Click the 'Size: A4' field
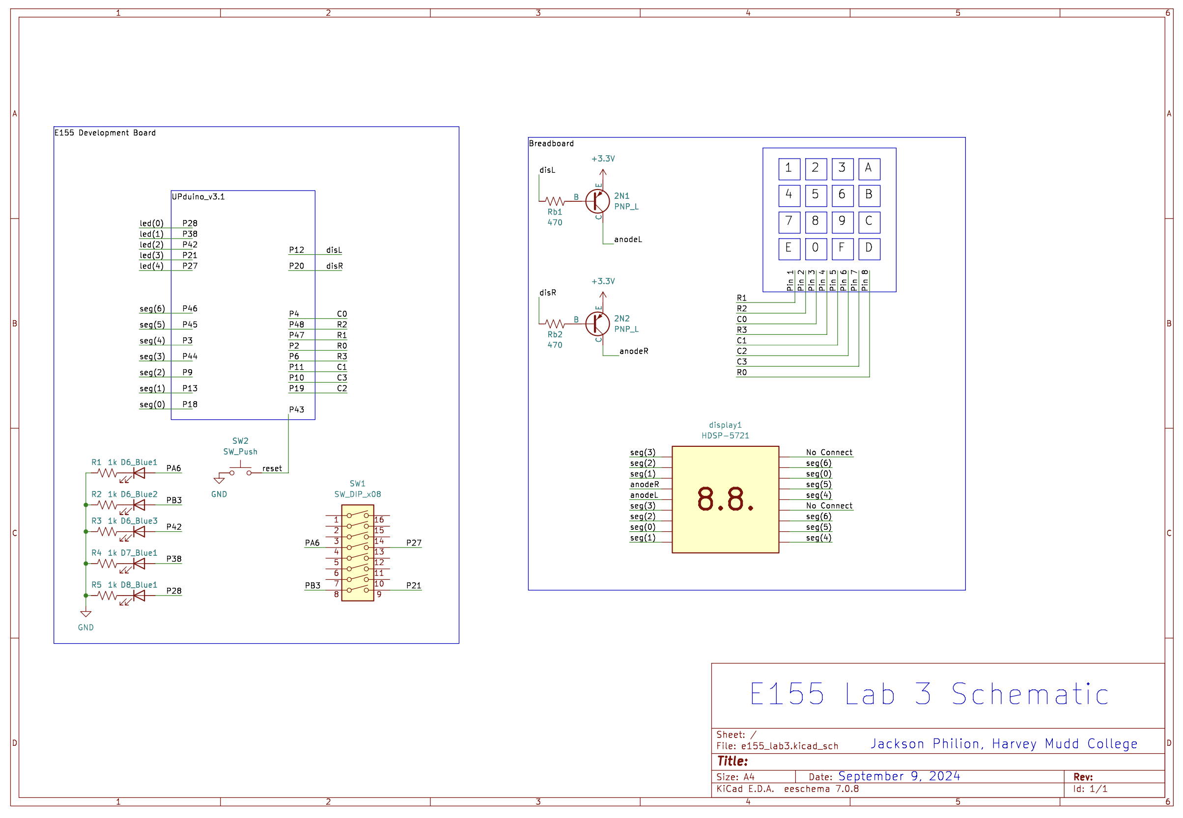Screen dimensions: 1183x818 (735, 777)
